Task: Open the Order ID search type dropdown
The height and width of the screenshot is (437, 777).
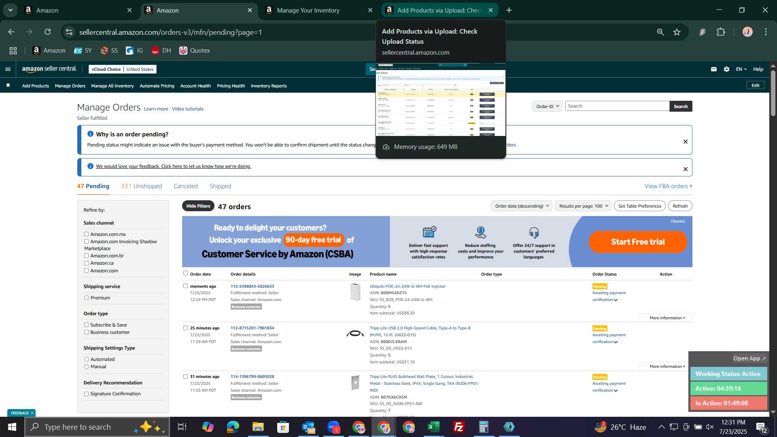Action: pos(547,106)
